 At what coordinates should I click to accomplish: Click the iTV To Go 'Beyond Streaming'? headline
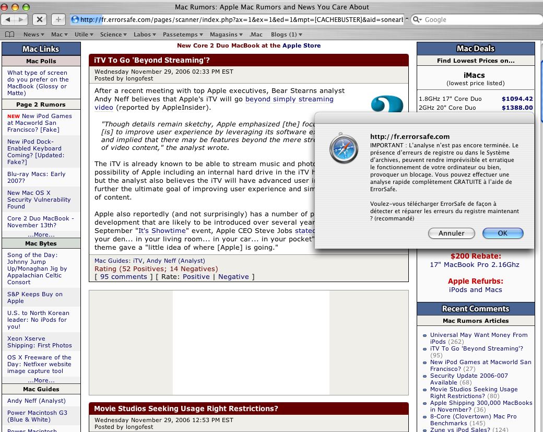(152, 60)
